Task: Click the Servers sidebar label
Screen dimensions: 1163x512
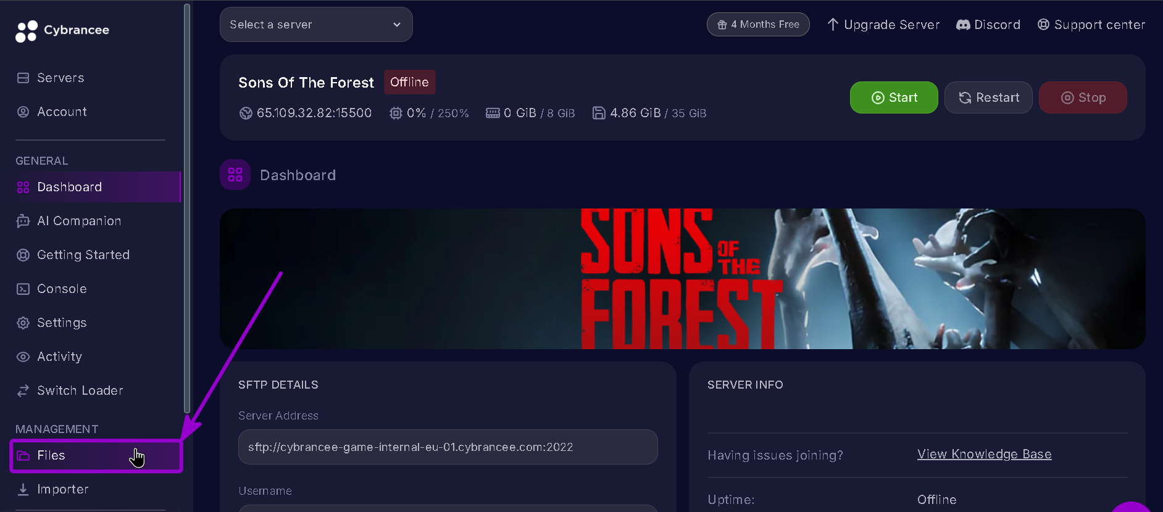Action: point(60,78)
